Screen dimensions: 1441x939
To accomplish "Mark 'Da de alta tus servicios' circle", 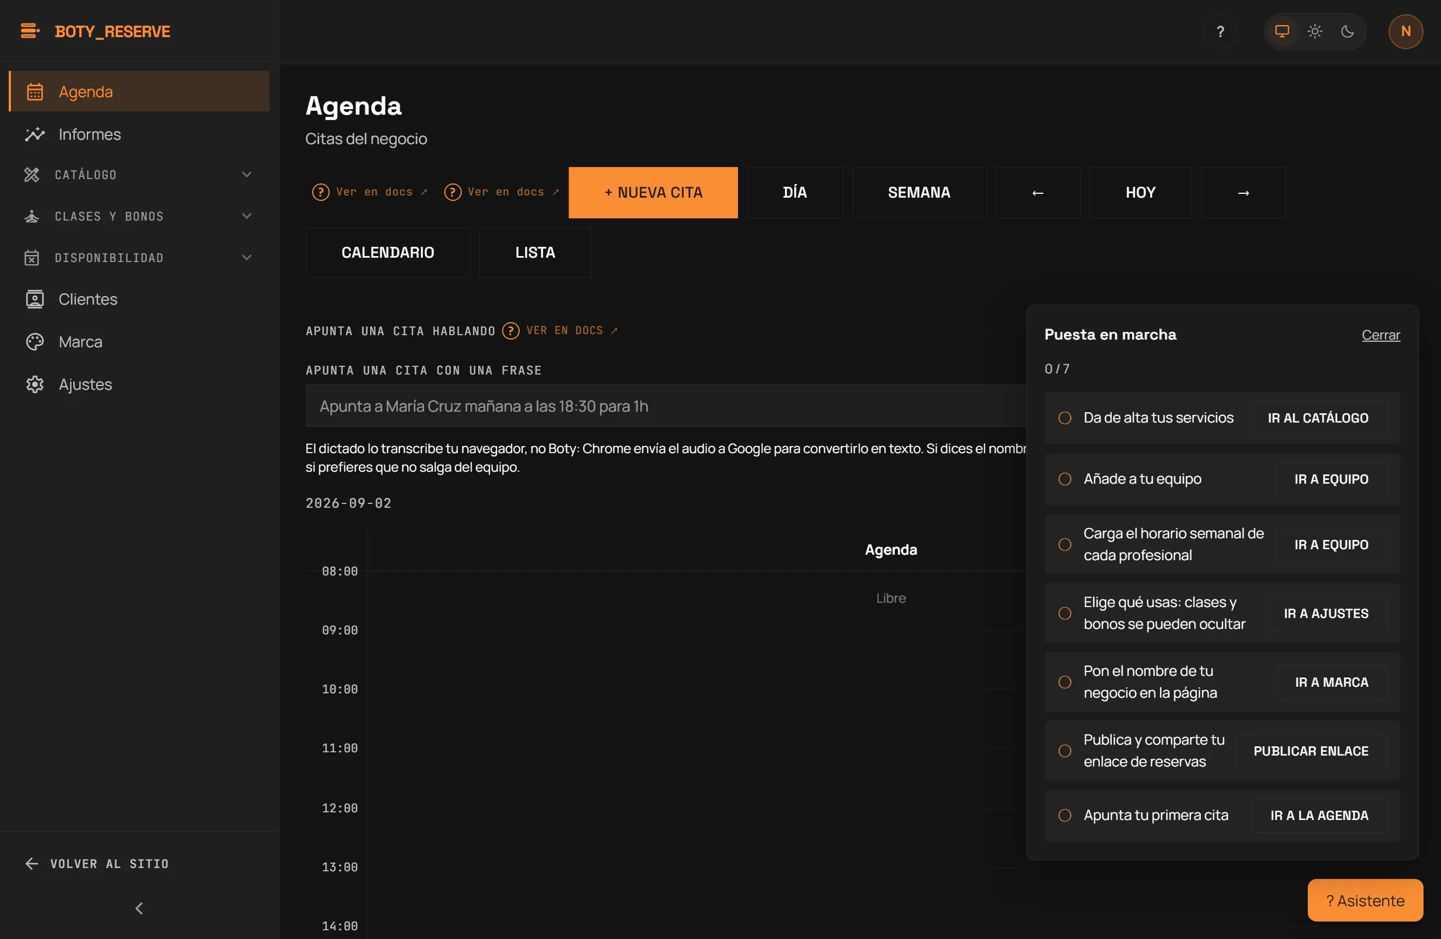I will pos(1064,418).
